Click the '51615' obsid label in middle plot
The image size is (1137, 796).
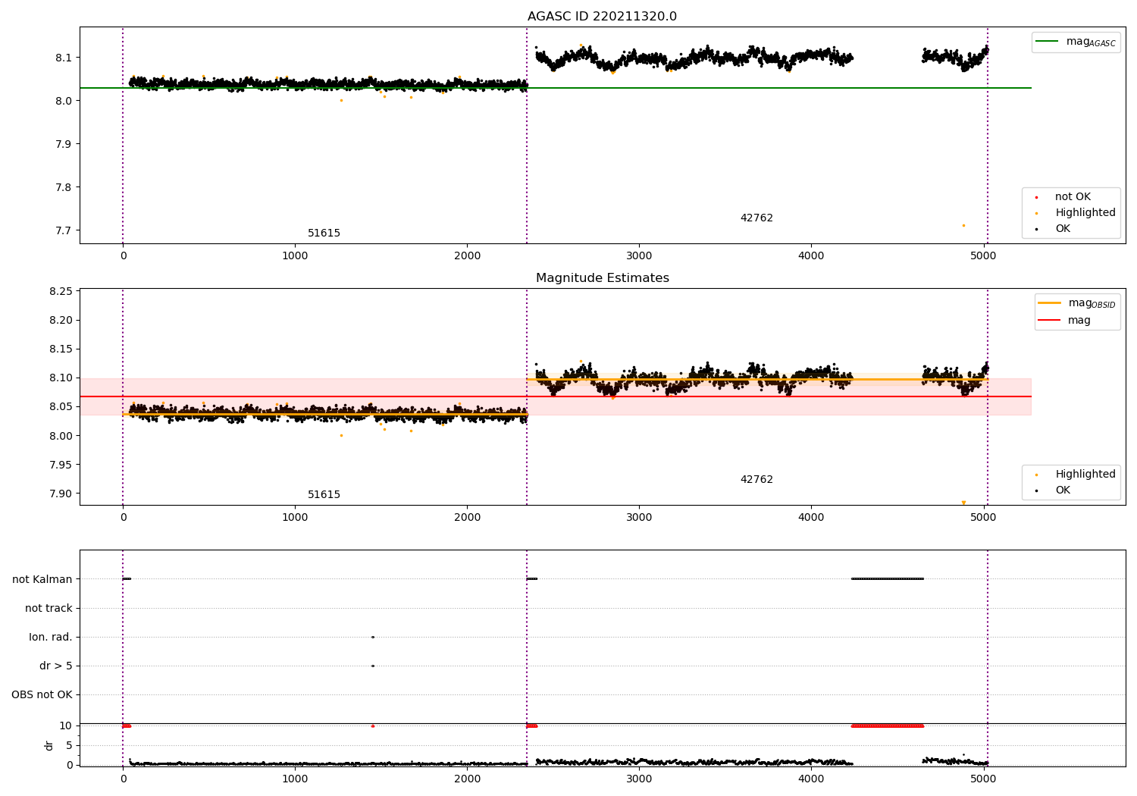pyautogui.click(x=324, y=495)
